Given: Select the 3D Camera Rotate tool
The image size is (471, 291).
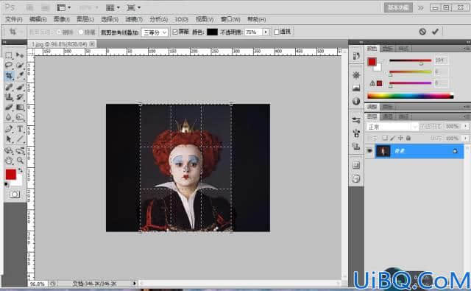Looking at the screenshot, I should [20, 150].
